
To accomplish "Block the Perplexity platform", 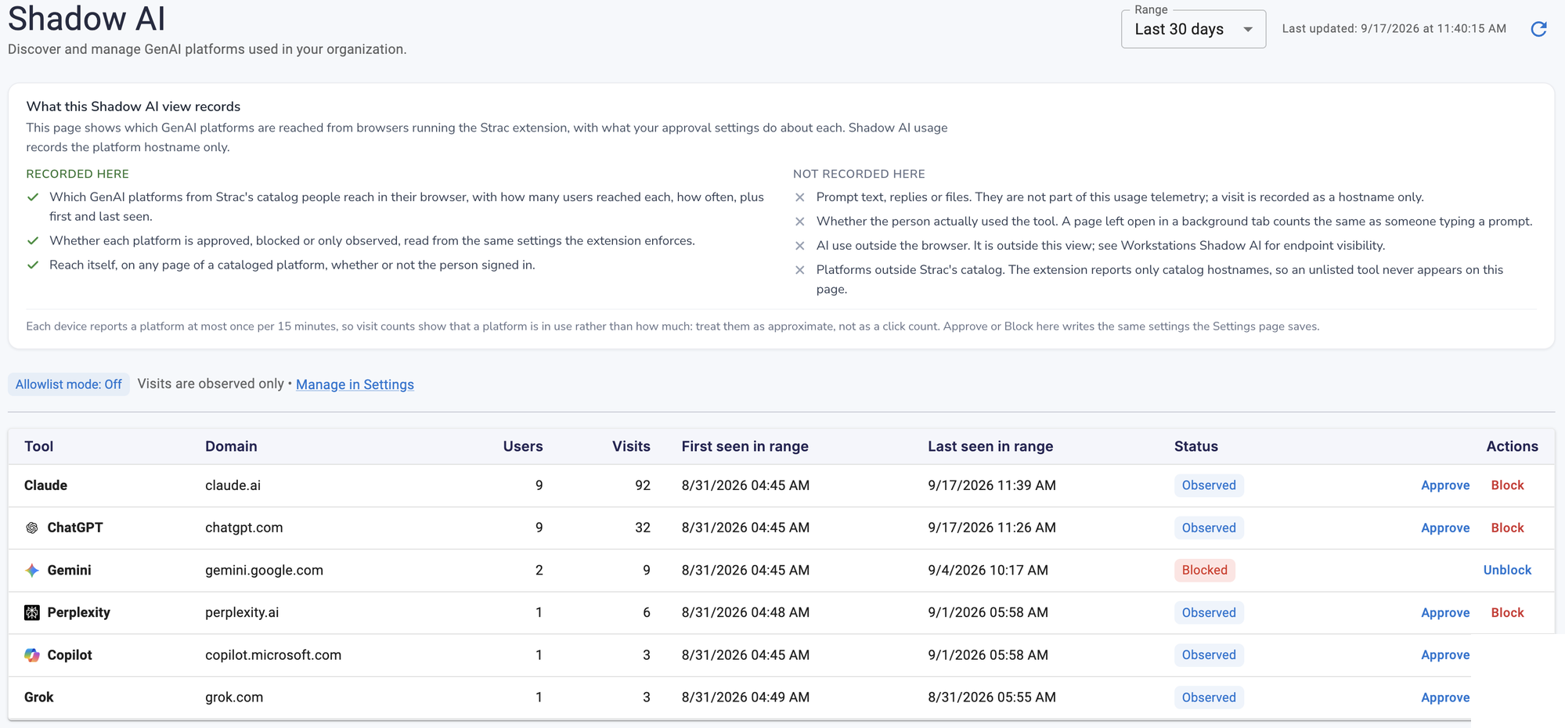I will pos(1507,612).
